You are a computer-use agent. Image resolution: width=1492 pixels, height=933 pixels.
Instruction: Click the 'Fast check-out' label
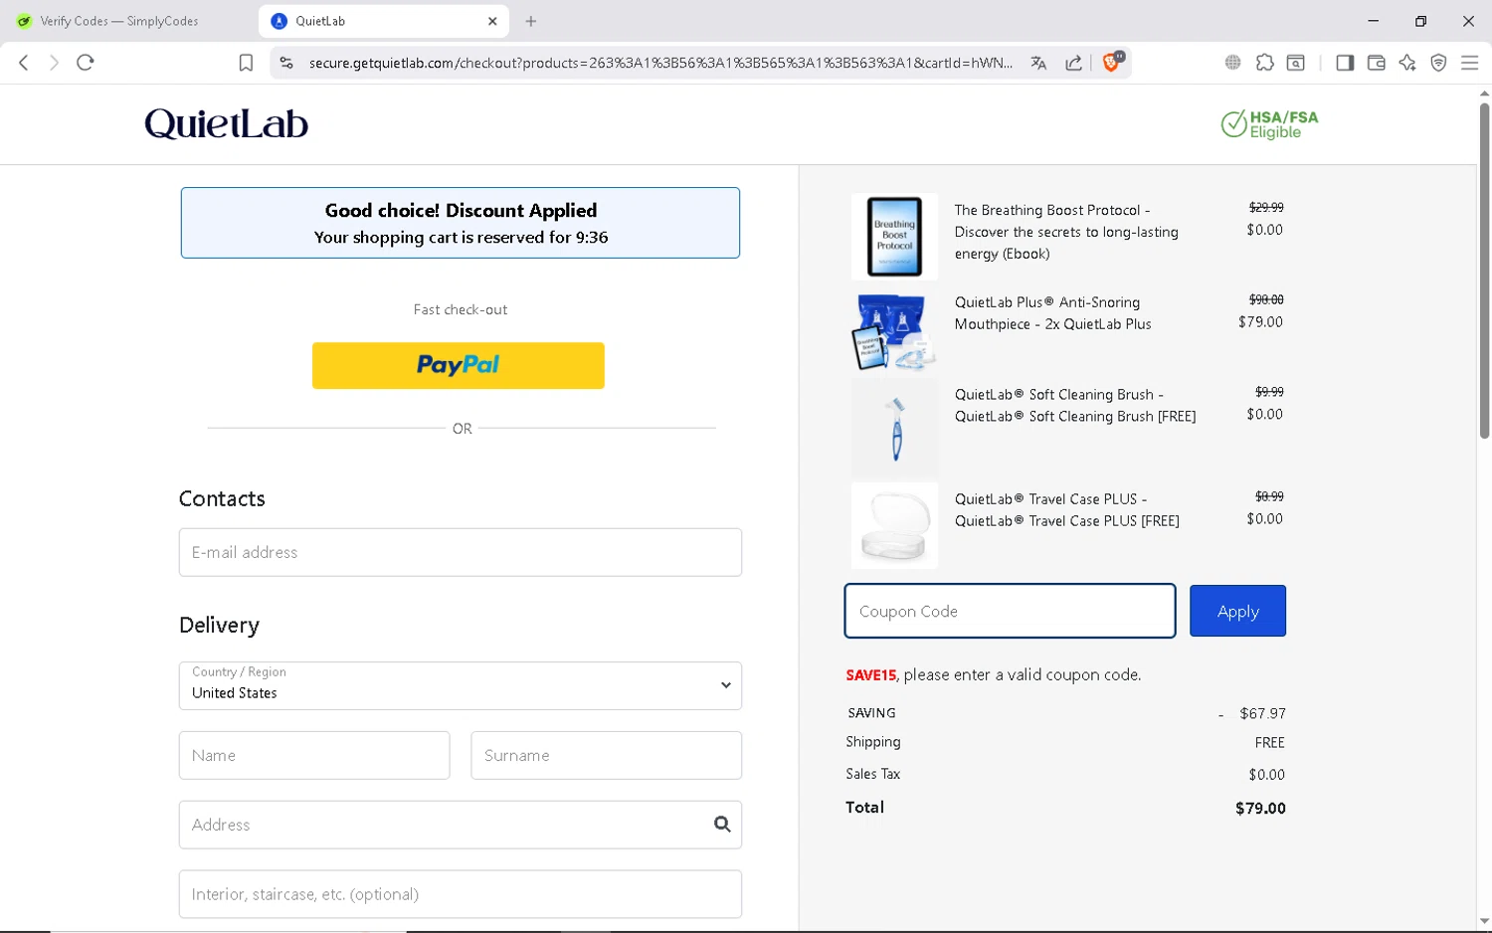pyautogui.click(x=461, y=309)
